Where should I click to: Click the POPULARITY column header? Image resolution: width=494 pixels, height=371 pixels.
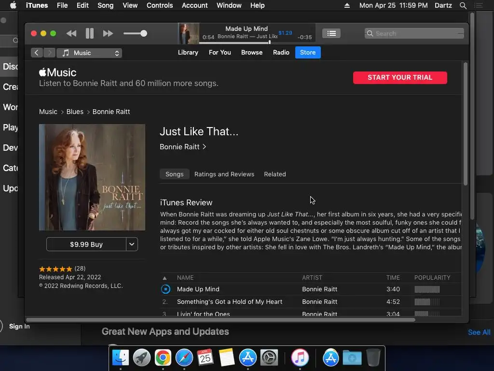[x=432, y=278]
